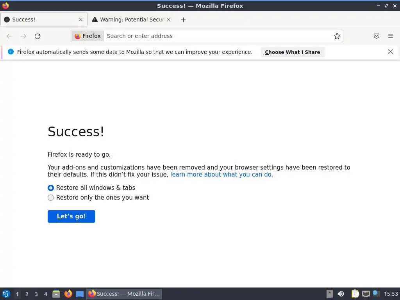Switch to workspace 3 in taskbar
The width and height of the screenshot is (400, 300).
36,294
